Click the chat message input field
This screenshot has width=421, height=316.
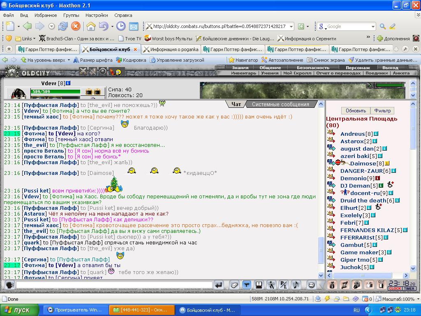114,285
